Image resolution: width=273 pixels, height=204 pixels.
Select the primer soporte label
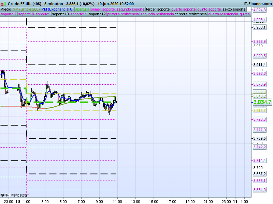(103, 9)
